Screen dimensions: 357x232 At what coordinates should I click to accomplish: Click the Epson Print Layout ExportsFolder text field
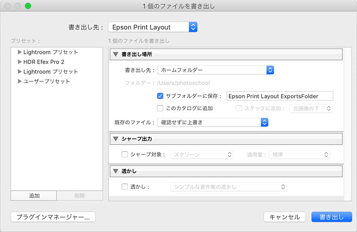point(280,96)
